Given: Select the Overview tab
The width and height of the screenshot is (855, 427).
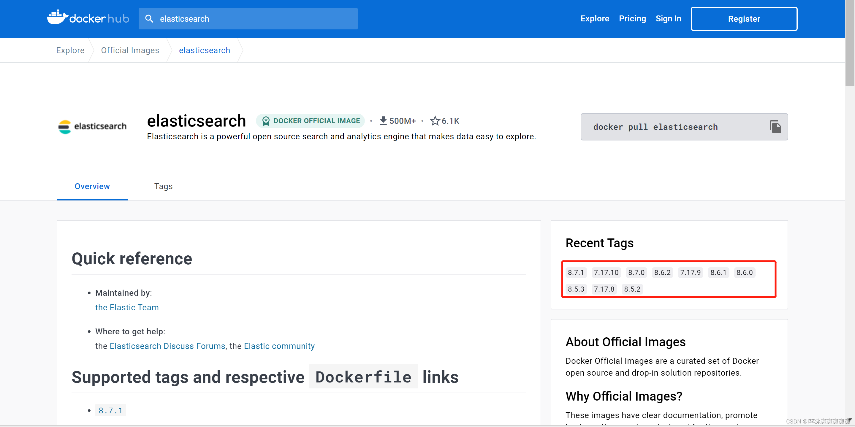Looking at the screenshot, I should pos(92,186).
